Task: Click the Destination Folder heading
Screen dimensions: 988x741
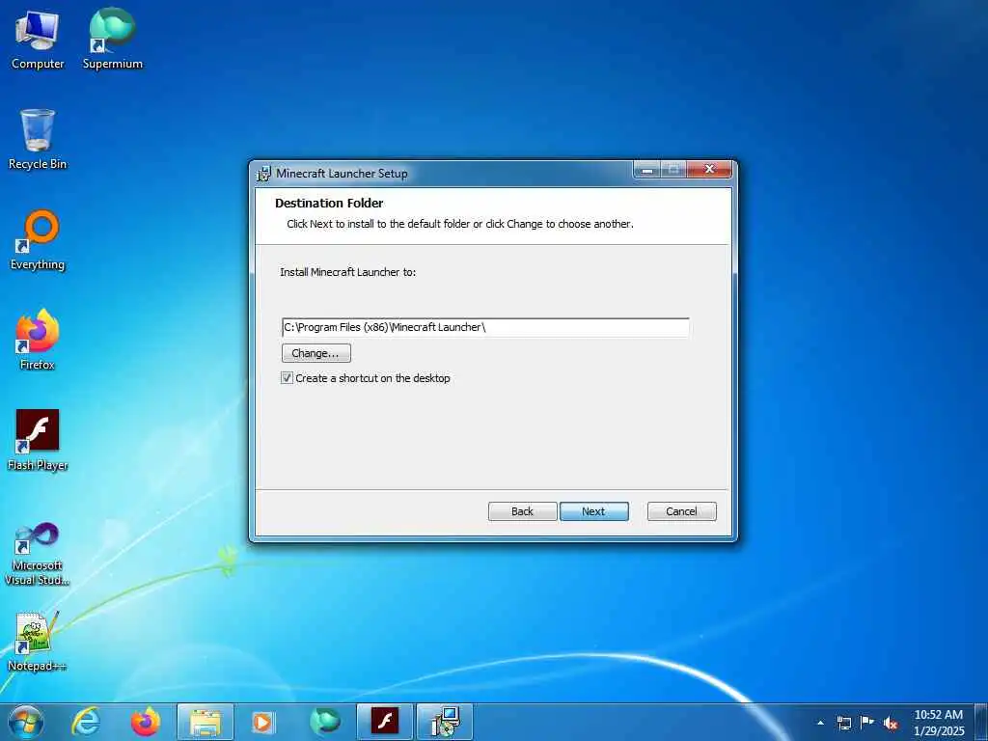Action: [x=329, y=203]
